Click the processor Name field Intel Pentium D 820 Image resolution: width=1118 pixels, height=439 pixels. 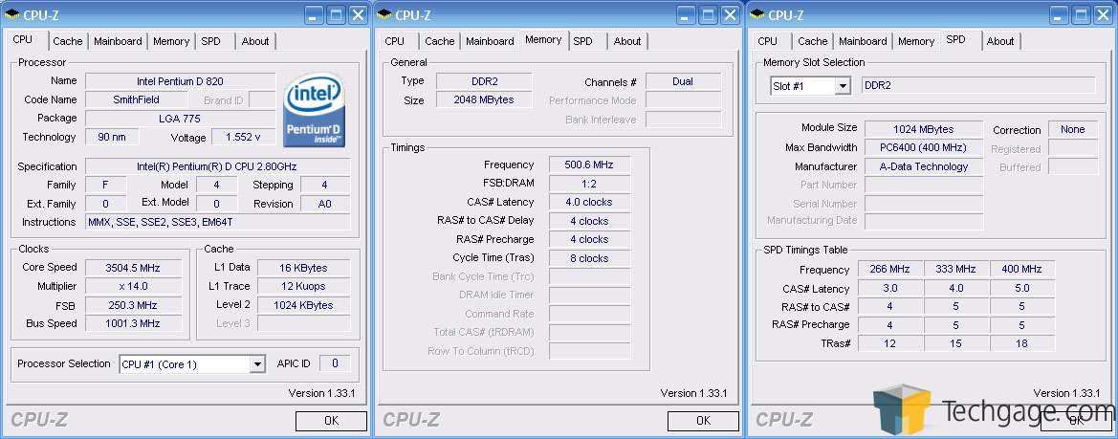click(181, 81)
